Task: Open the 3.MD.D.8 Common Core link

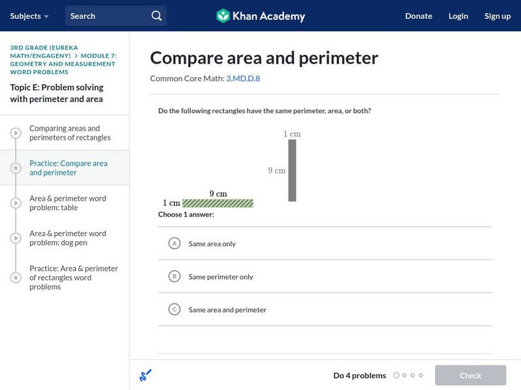Action: click(243, 78)
